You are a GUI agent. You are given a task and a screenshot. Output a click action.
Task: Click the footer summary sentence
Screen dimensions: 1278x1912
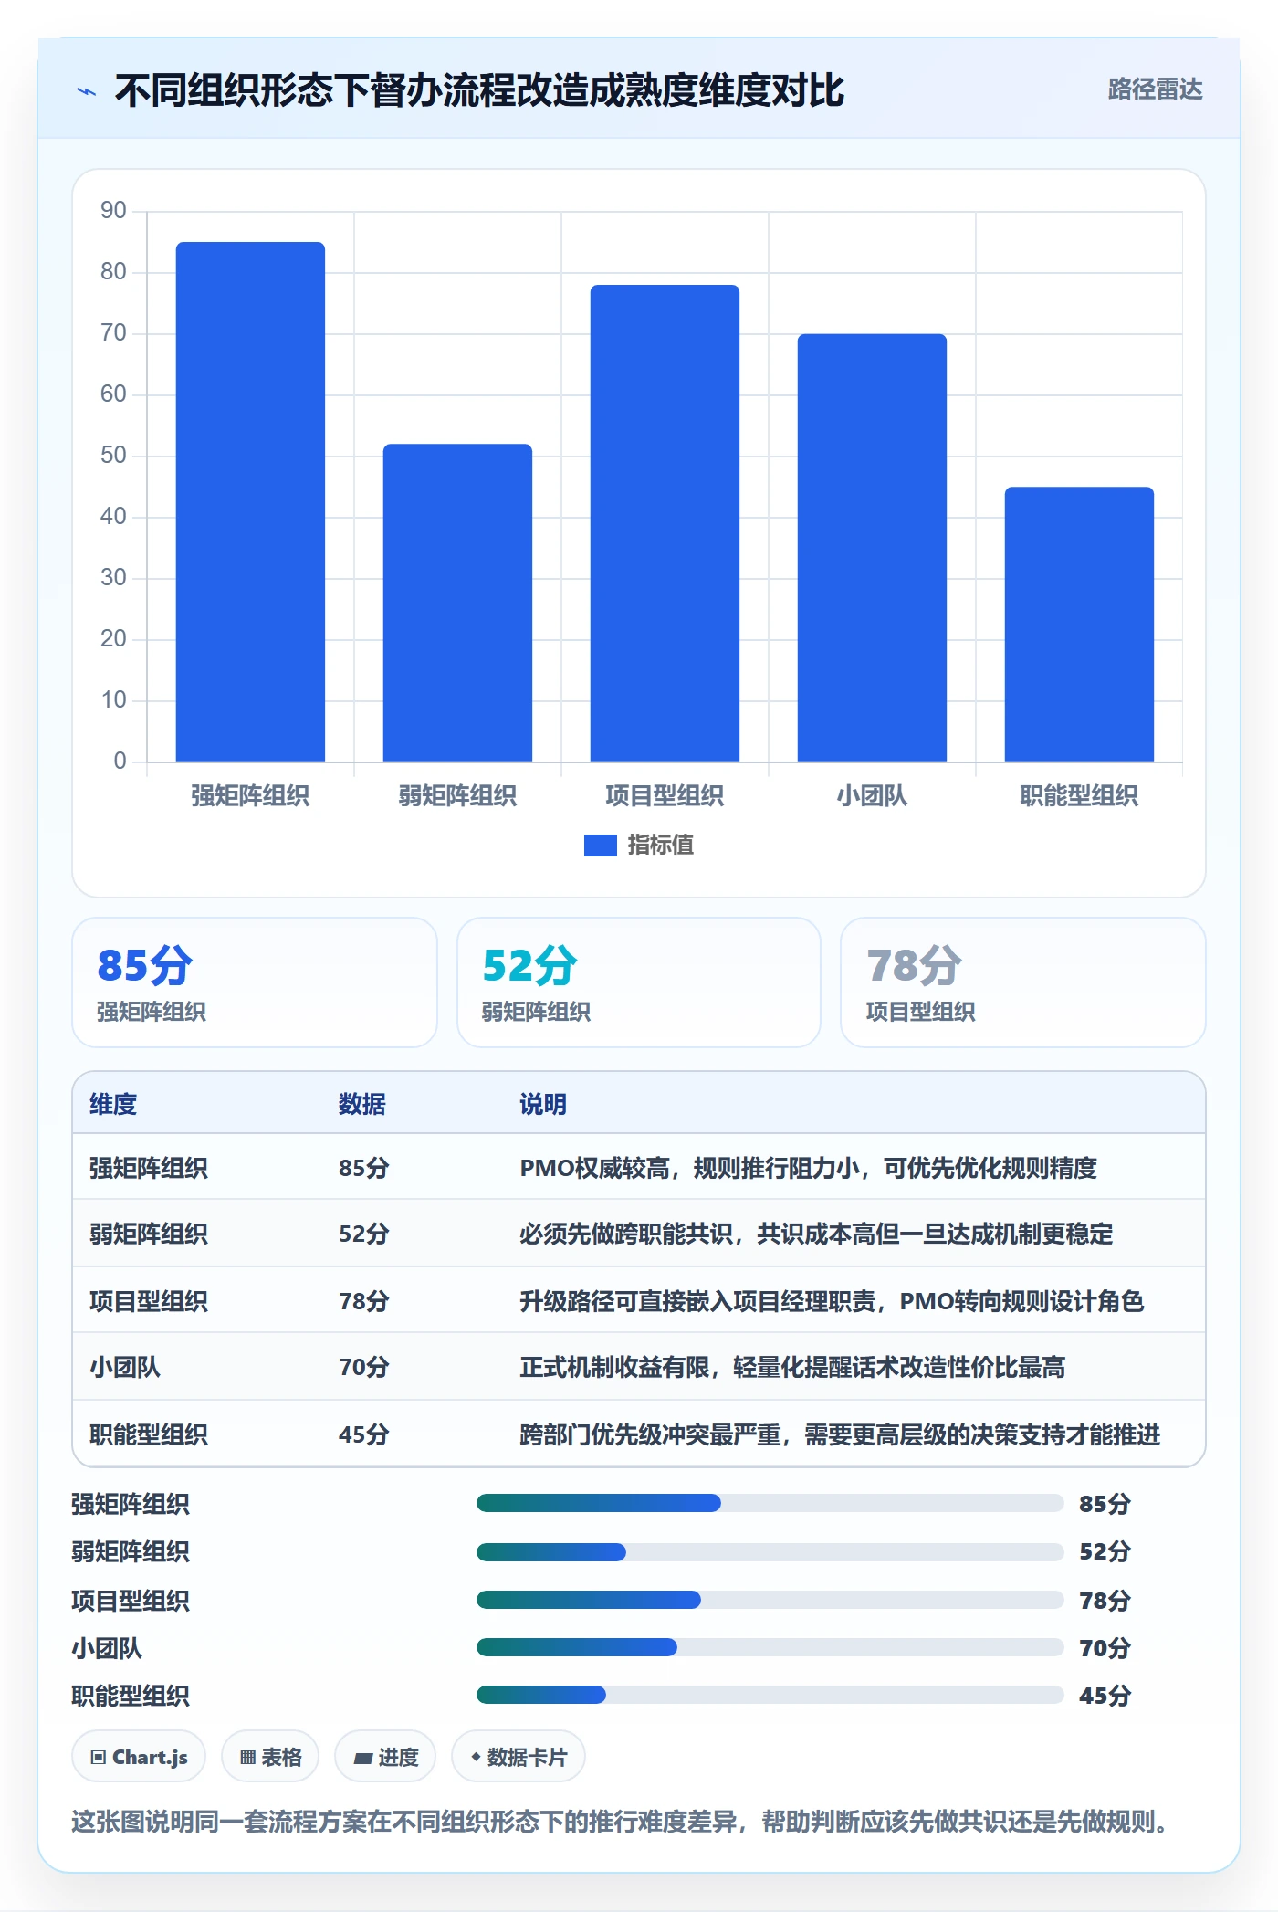point(620,1822)
